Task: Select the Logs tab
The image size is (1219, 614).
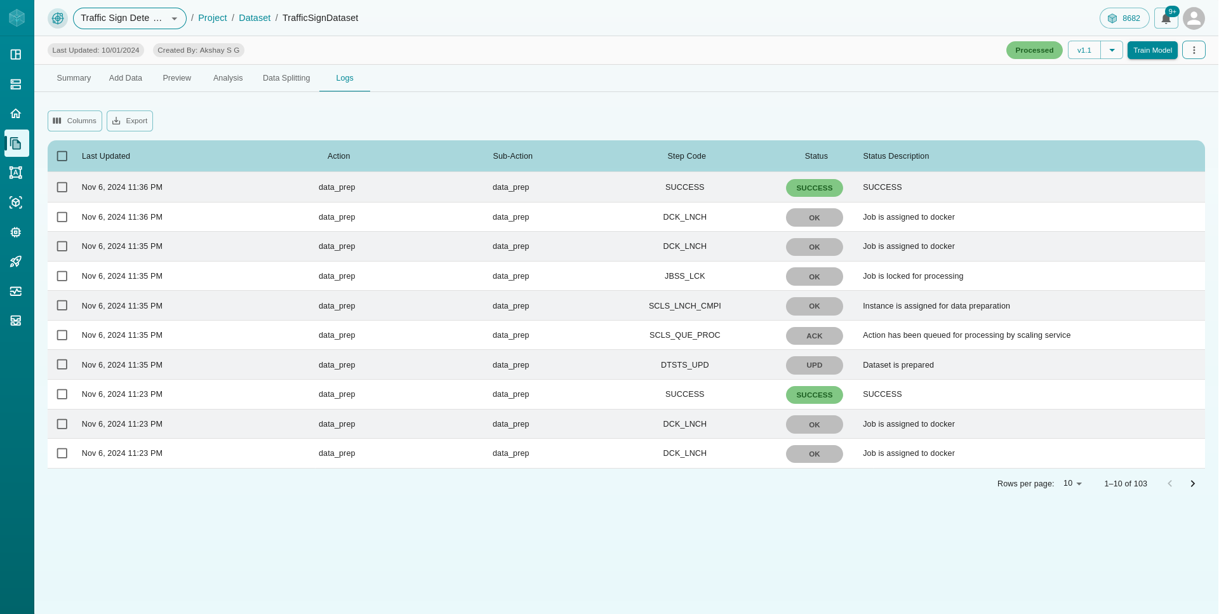Action: pos(345,78)
